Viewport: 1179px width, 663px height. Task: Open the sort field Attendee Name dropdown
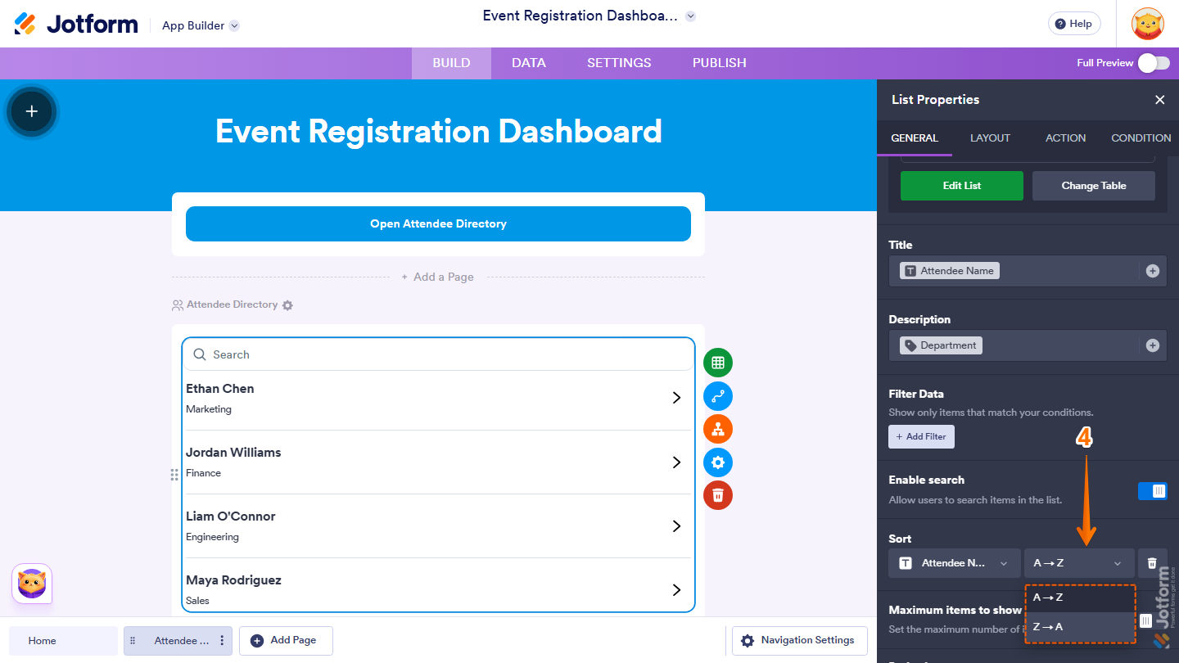pos(955,563)
